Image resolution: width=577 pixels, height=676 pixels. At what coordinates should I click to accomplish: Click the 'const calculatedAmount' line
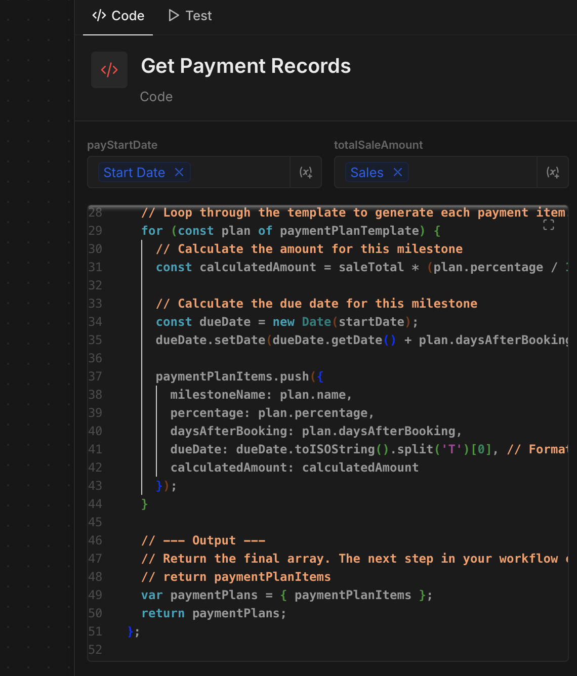pos(362,267)
